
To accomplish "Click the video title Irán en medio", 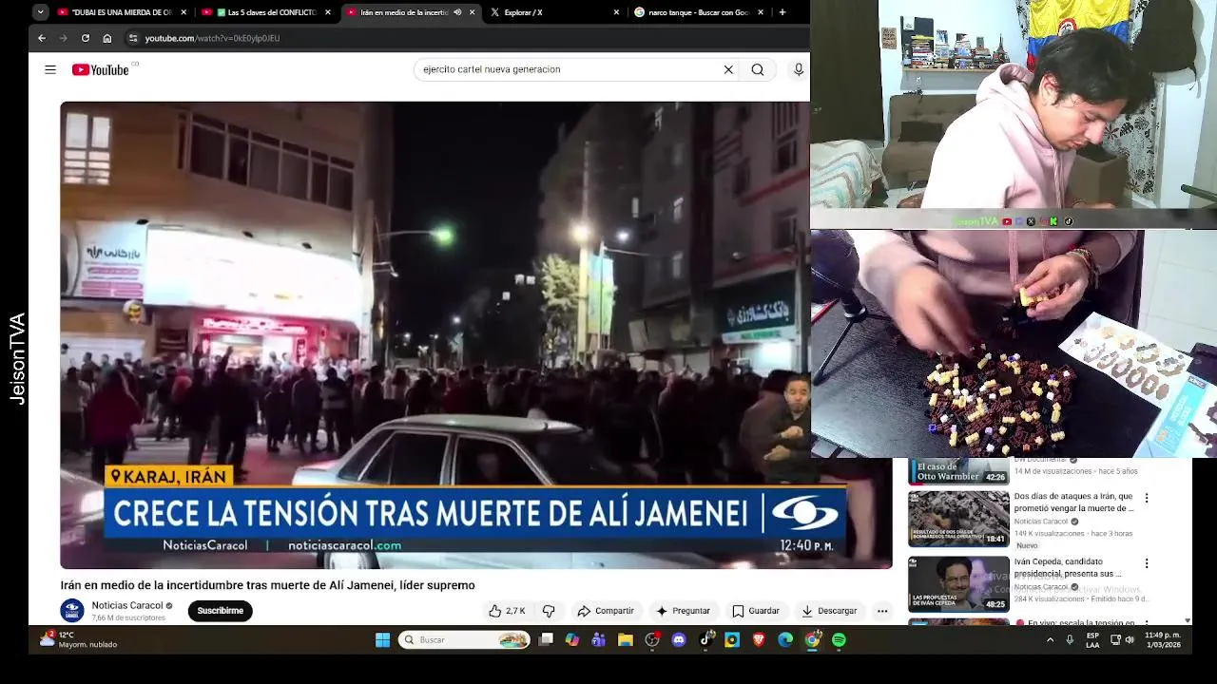I will point(267,585).
